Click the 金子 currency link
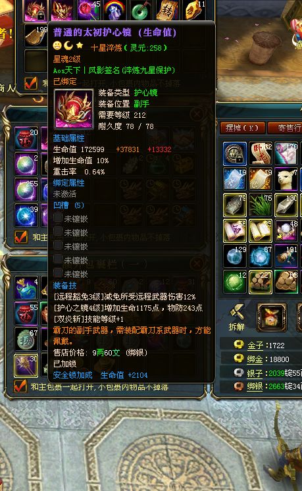 point(255,346)
